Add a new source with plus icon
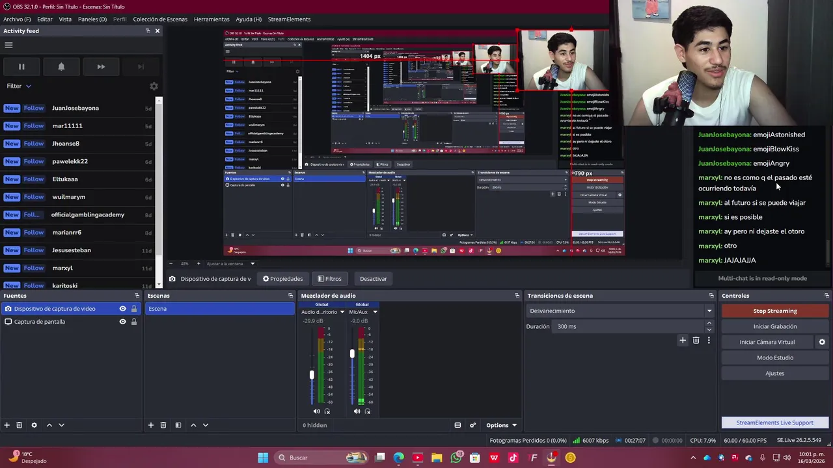 (7, 425)
